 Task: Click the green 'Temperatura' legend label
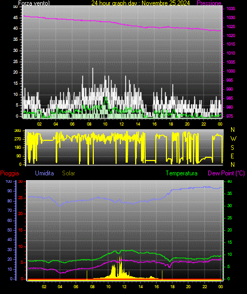[181, 173]
